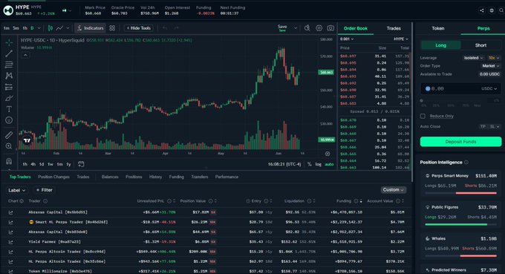Open the Save layout dropdown arrow
Image resolution: width=505 pixels, height=274 pixels.
tap(296, 28)
